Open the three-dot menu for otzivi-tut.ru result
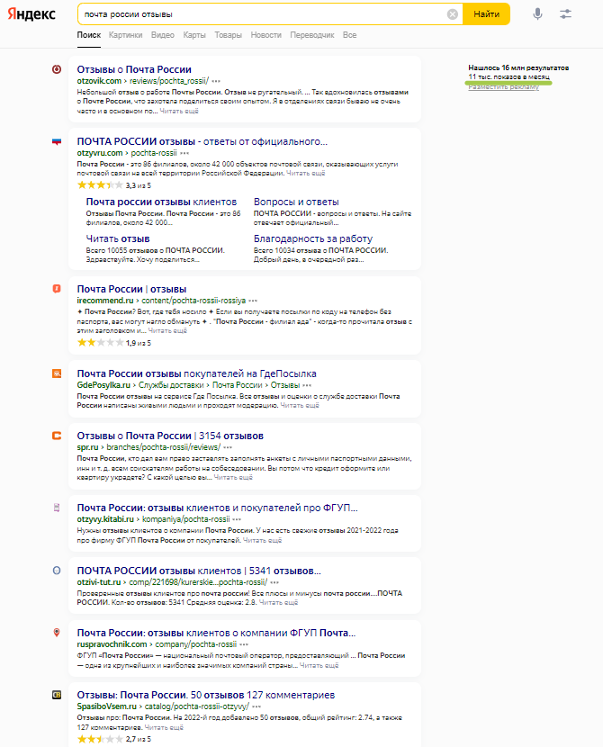Image resolution: width=603 pixels, height=747 pixels. click(x=274, y=582)
